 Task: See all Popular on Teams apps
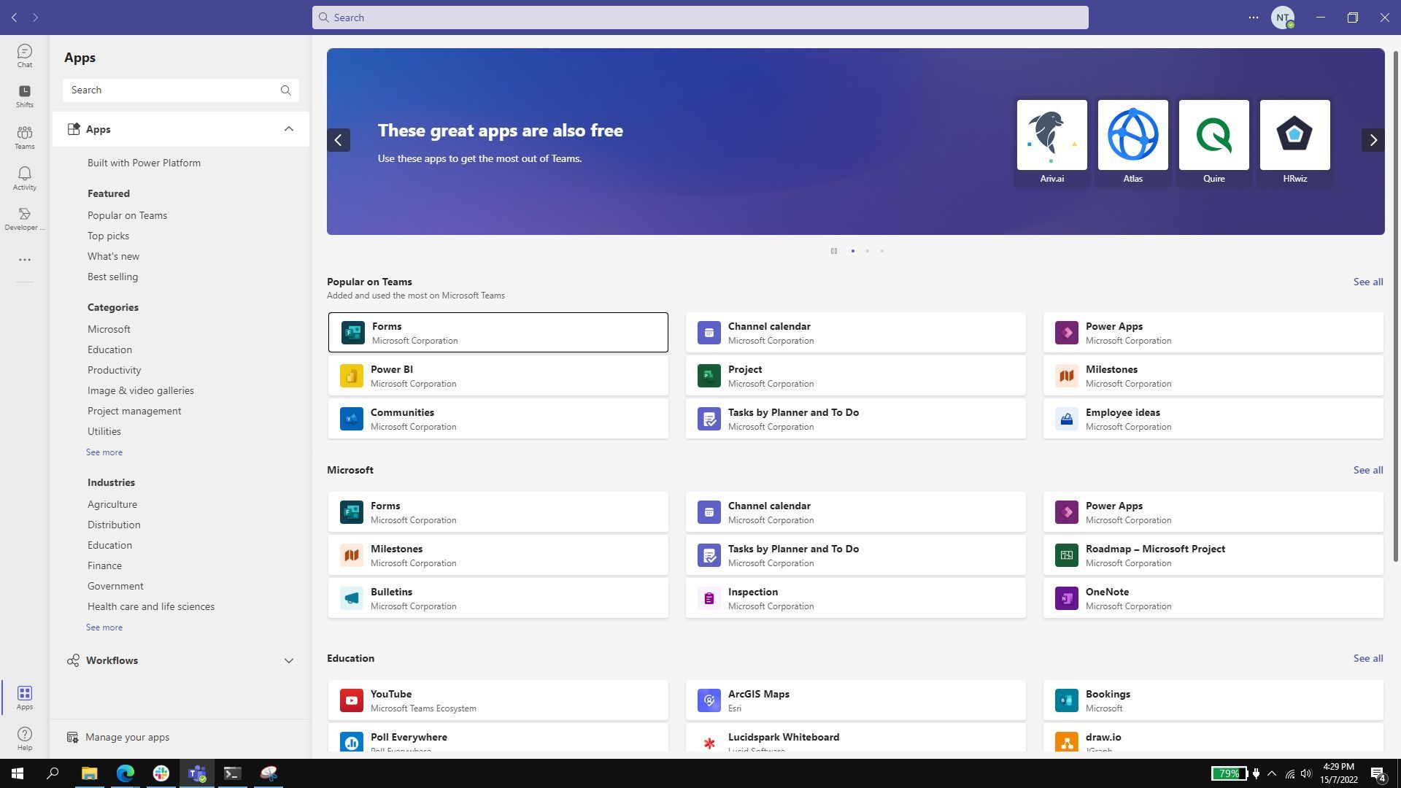pyautogui.click(x=1368, y=282)
